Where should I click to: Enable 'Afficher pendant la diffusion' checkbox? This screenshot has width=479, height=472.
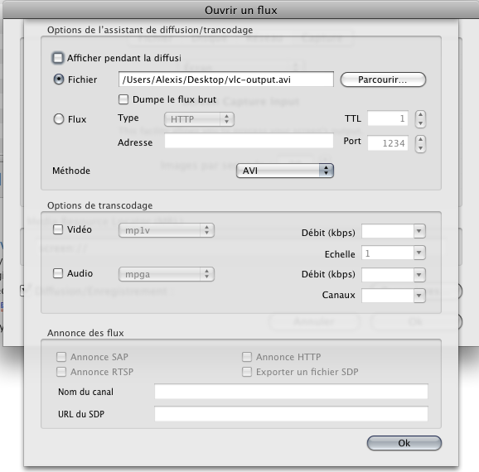[58, 58]
